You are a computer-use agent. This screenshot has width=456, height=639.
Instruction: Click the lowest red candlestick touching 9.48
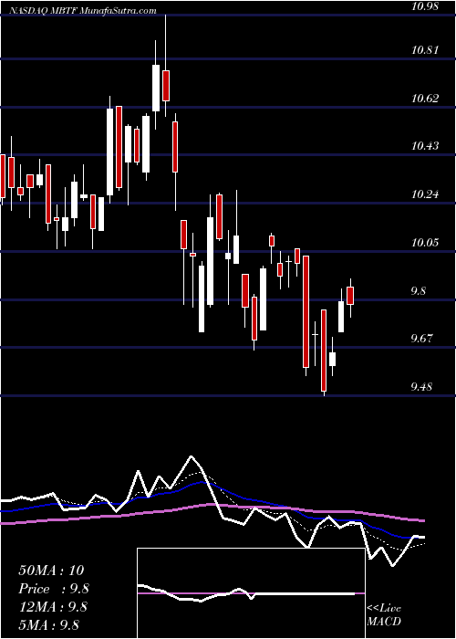coord(324,352)
